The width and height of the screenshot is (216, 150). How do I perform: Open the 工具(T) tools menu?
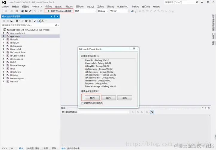pyautogui.click(x=101, y=7)
